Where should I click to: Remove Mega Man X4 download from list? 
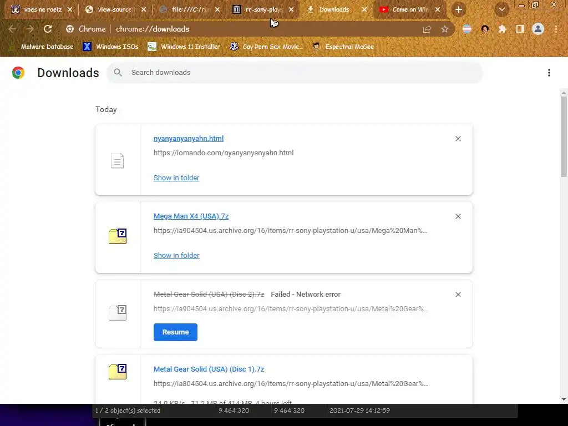pyautogui.click(x=458, y=216)
